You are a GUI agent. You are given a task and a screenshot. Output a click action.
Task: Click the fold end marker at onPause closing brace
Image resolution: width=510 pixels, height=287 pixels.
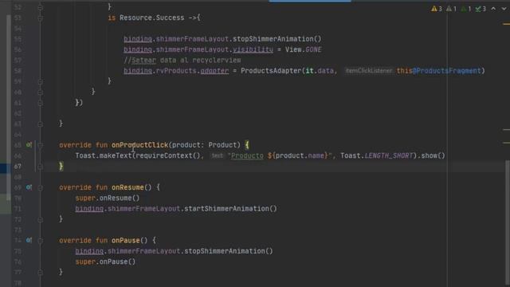click(40, 273)
